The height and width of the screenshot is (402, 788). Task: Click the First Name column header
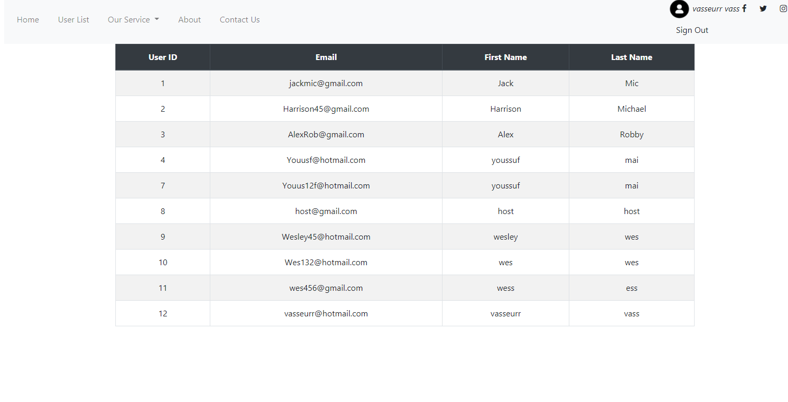506,57
